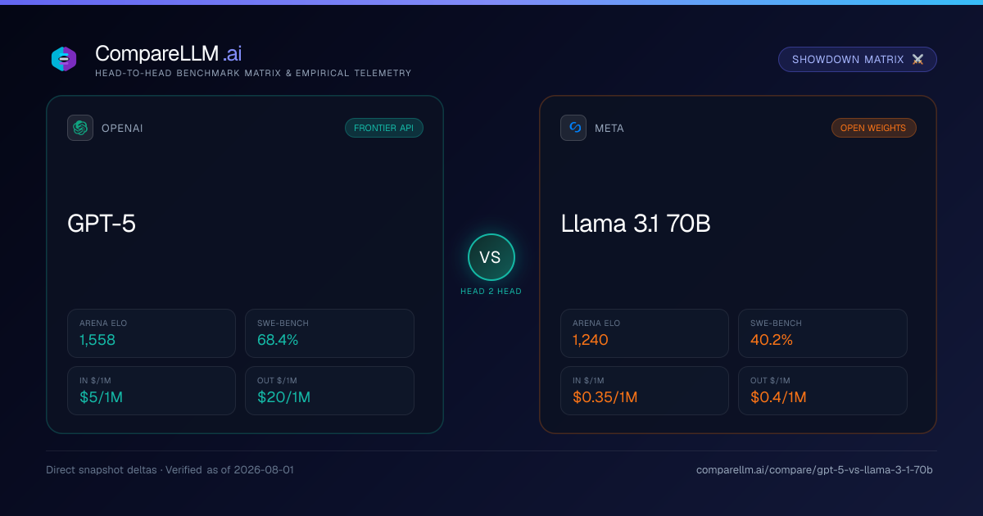The width and height of the screenshot is (983, 516).
Task: Click the OpenAI logo icon
Action: pyautogui.click(x=80, y=128)
